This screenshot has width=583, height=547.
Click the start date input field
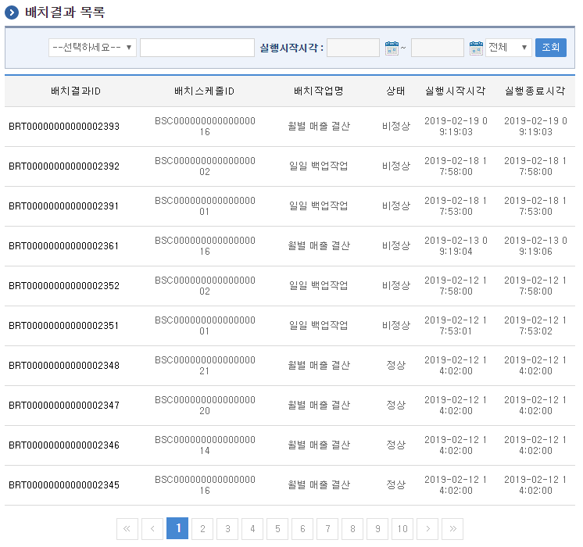pyautogui.click(x=353, y=48)
